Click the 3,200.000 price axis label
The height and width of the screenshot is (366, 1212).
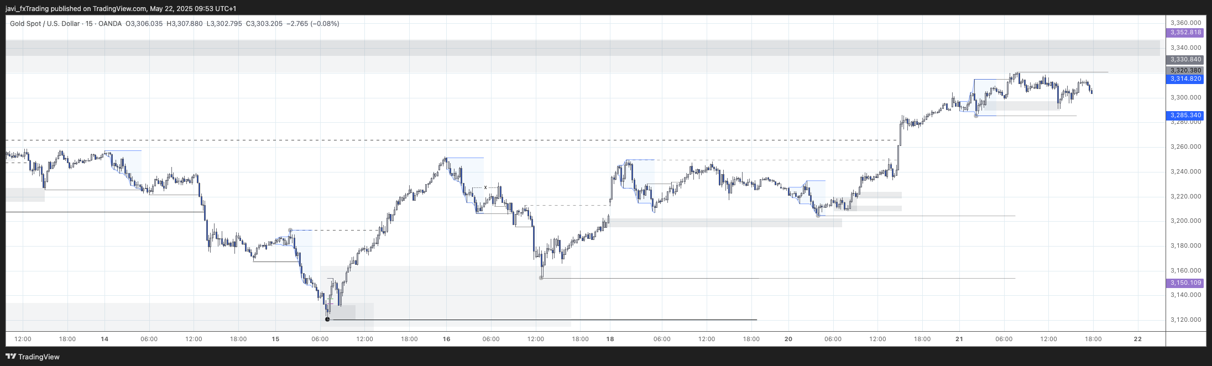click(1185, 221)
